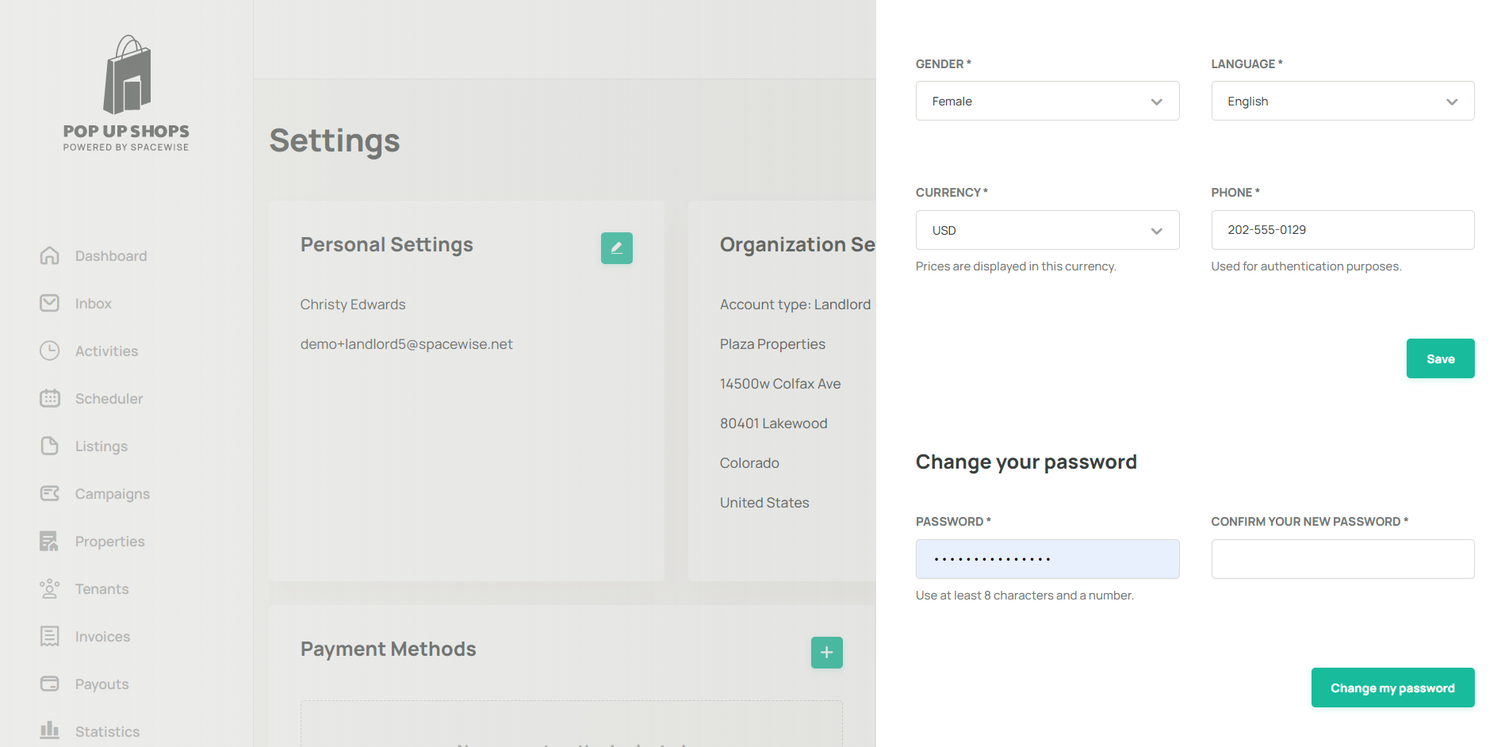Click the Save button
Screen dimensions: 1505x747
(1440, 358)
